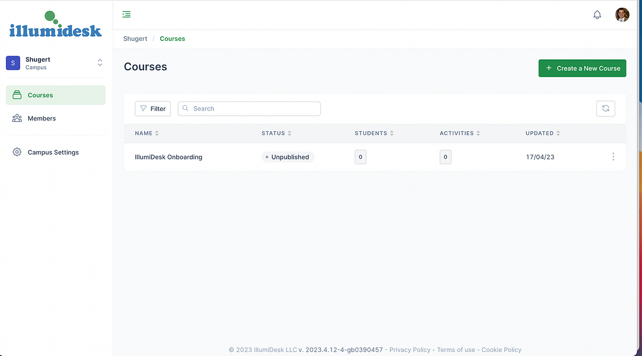The height and width of the screenshot is (356, 642).
Task: Expand the Shugert campus switcher chevrons
Action: [100, 63]
